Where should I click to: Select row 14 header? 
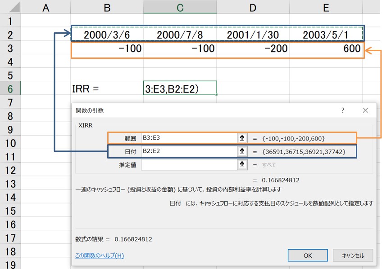tap(10, 197)
